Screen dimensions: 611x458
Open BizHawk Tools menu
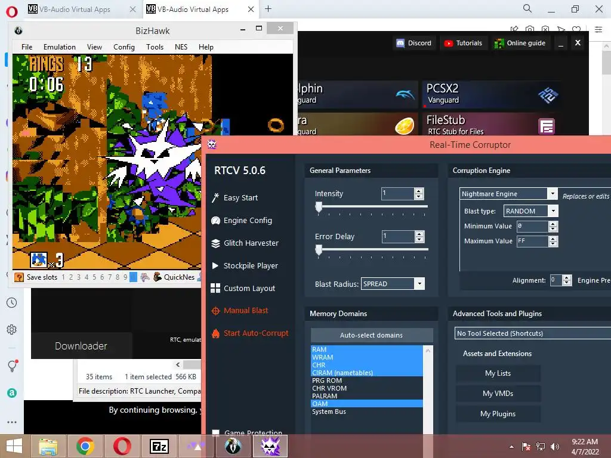pyautogui.click(x=155, y=47)
